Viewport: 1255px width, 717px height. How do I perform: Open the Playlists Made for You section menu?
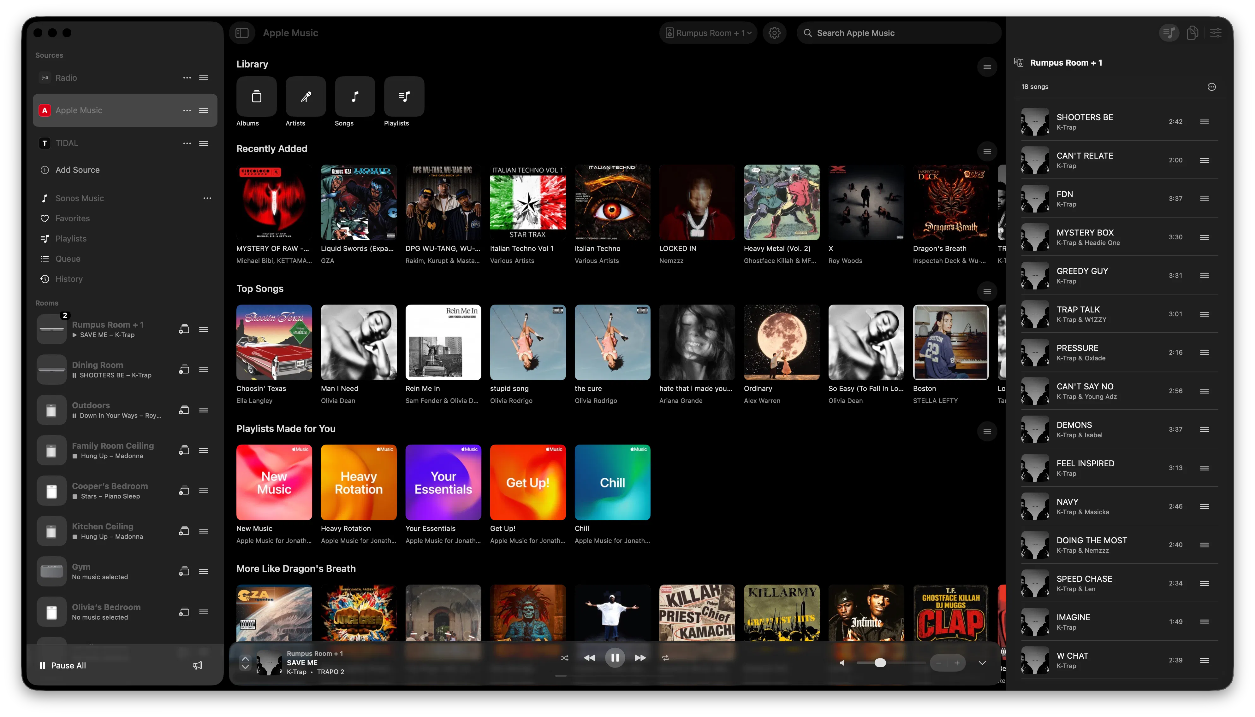(x=987, y=431)
